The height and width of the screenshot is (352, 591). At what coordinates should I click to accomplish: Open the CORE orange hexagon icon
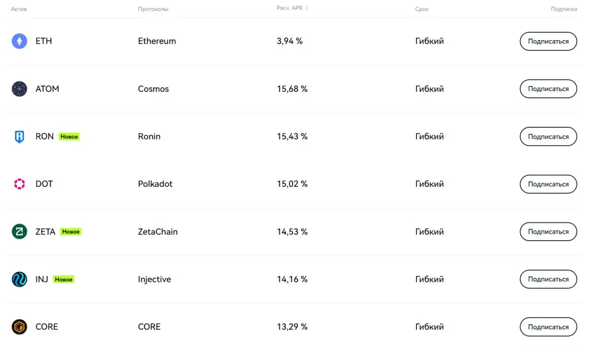(19, 327)
